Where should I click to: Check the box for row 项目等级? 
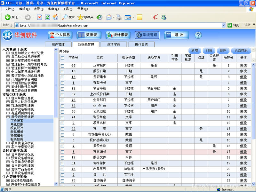(62, 89)
